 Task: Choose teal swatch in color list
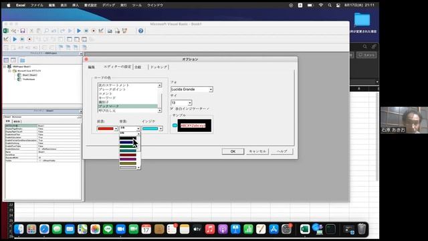(128, 151)
